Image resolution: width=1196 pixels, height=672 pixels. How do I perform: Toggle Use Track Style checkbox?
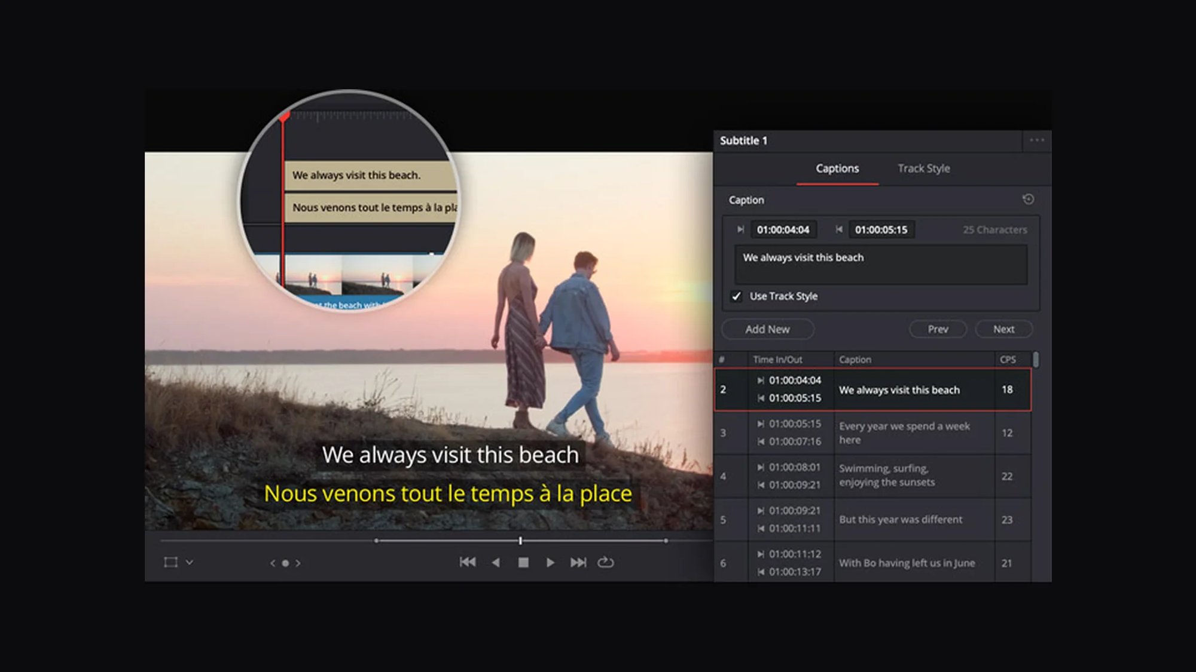(736, 296)
